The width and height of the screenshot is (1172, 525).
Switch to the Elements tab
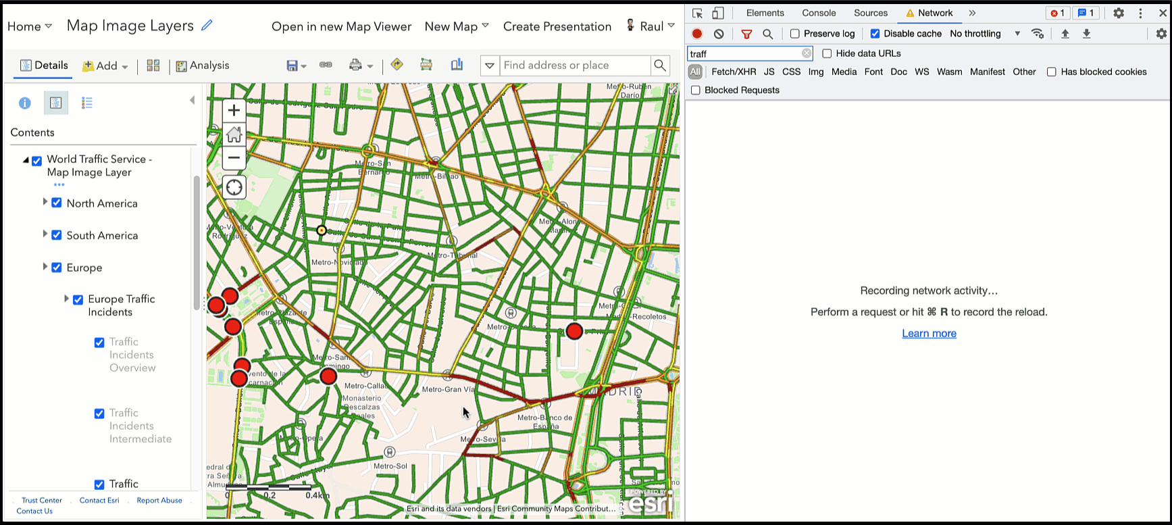[765, 13]
